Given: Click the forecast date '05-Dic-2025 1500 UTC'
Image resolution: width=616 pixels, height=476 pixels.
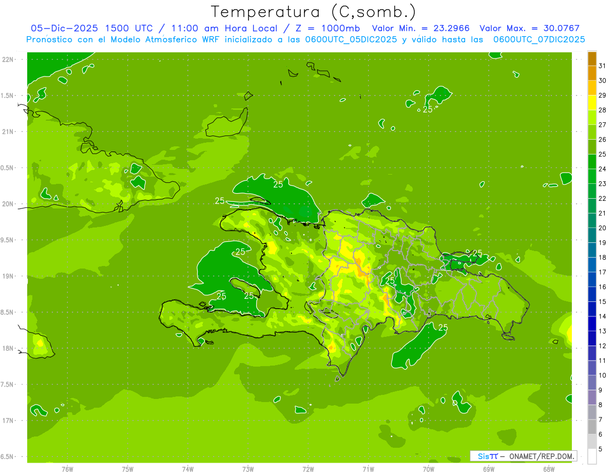Looking at the screenshot, I should point(91,28).
